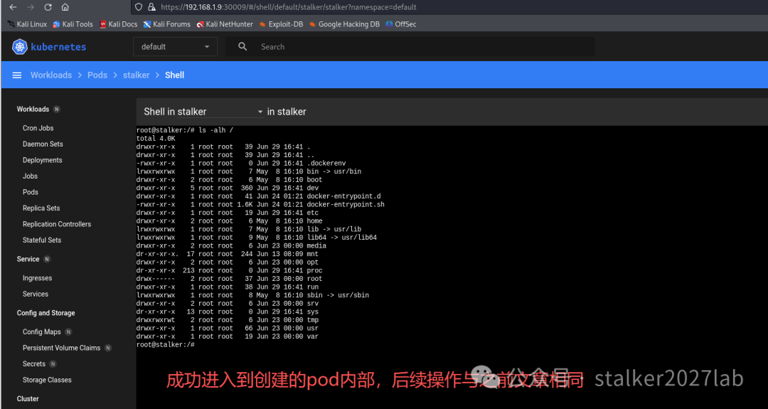Click the N badge next to Persistent Volume Claims
The width and height of the screenshot is (768, 409).
click(x=108, y=348)
